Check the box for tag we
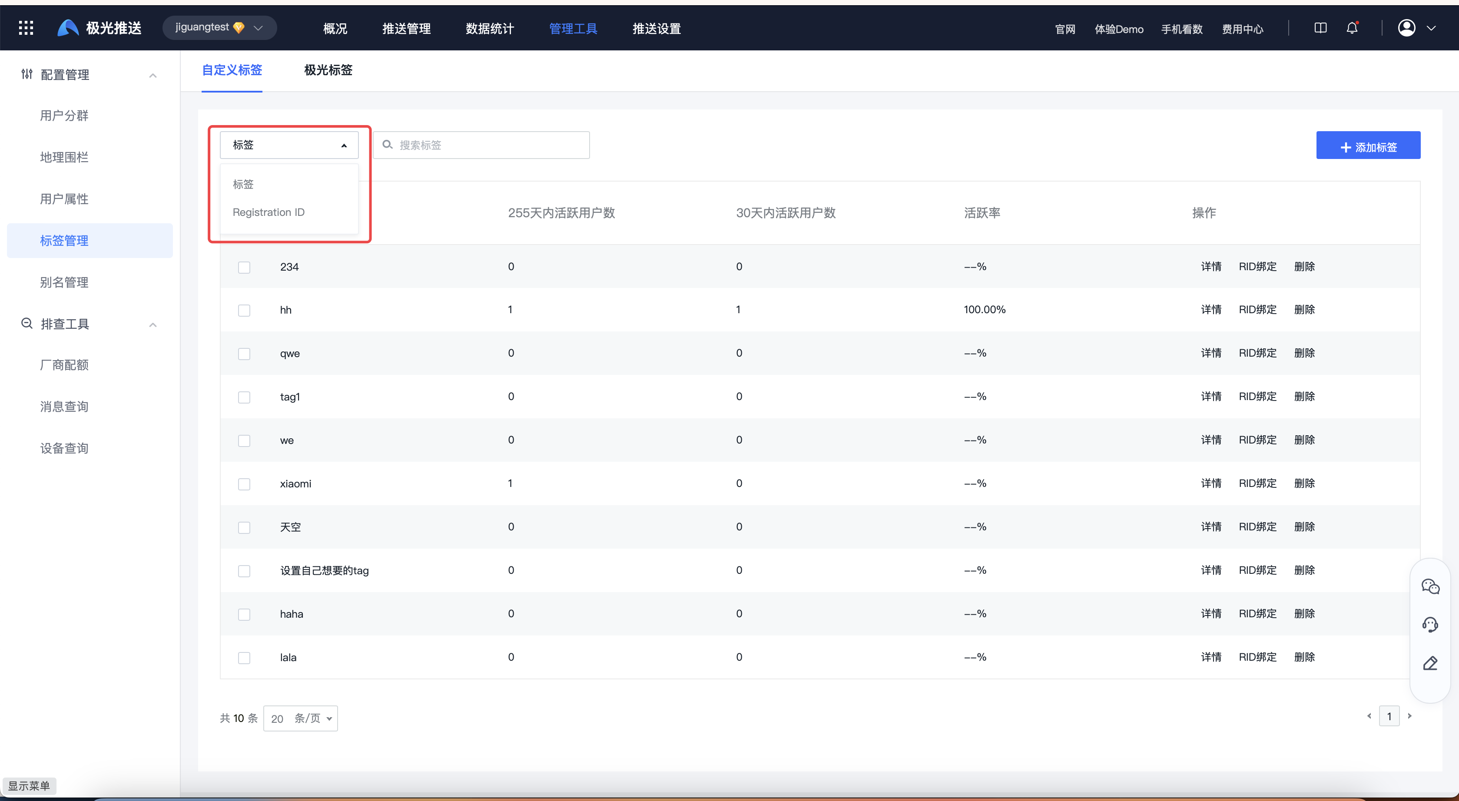Screen dimensions: 1459x801 coord(244,440)
